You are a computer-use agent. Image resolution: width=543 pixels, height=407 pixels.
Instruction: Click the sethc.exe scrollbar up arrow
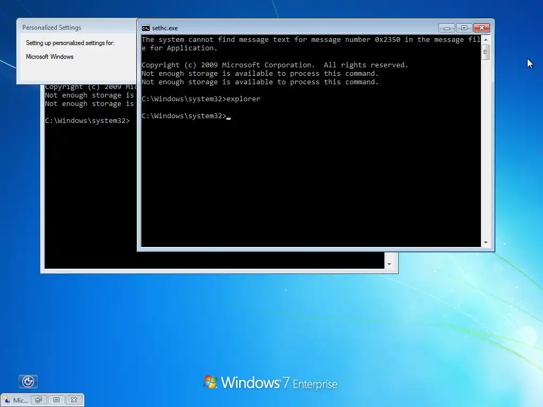[x=486, y=40]
